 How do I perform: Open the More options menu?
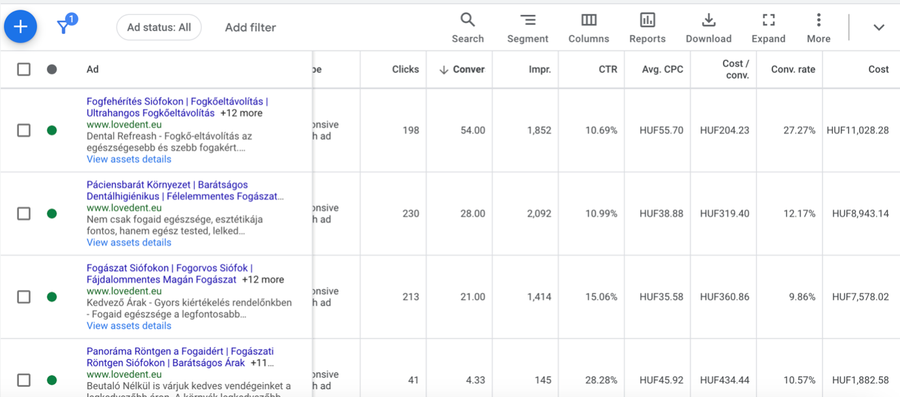click(819, 28)
